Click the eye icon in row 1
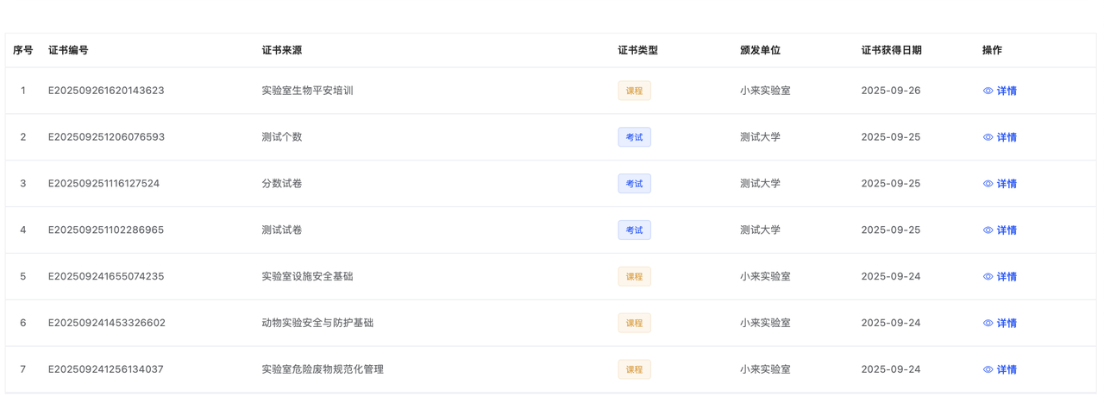 pos(988,91)
